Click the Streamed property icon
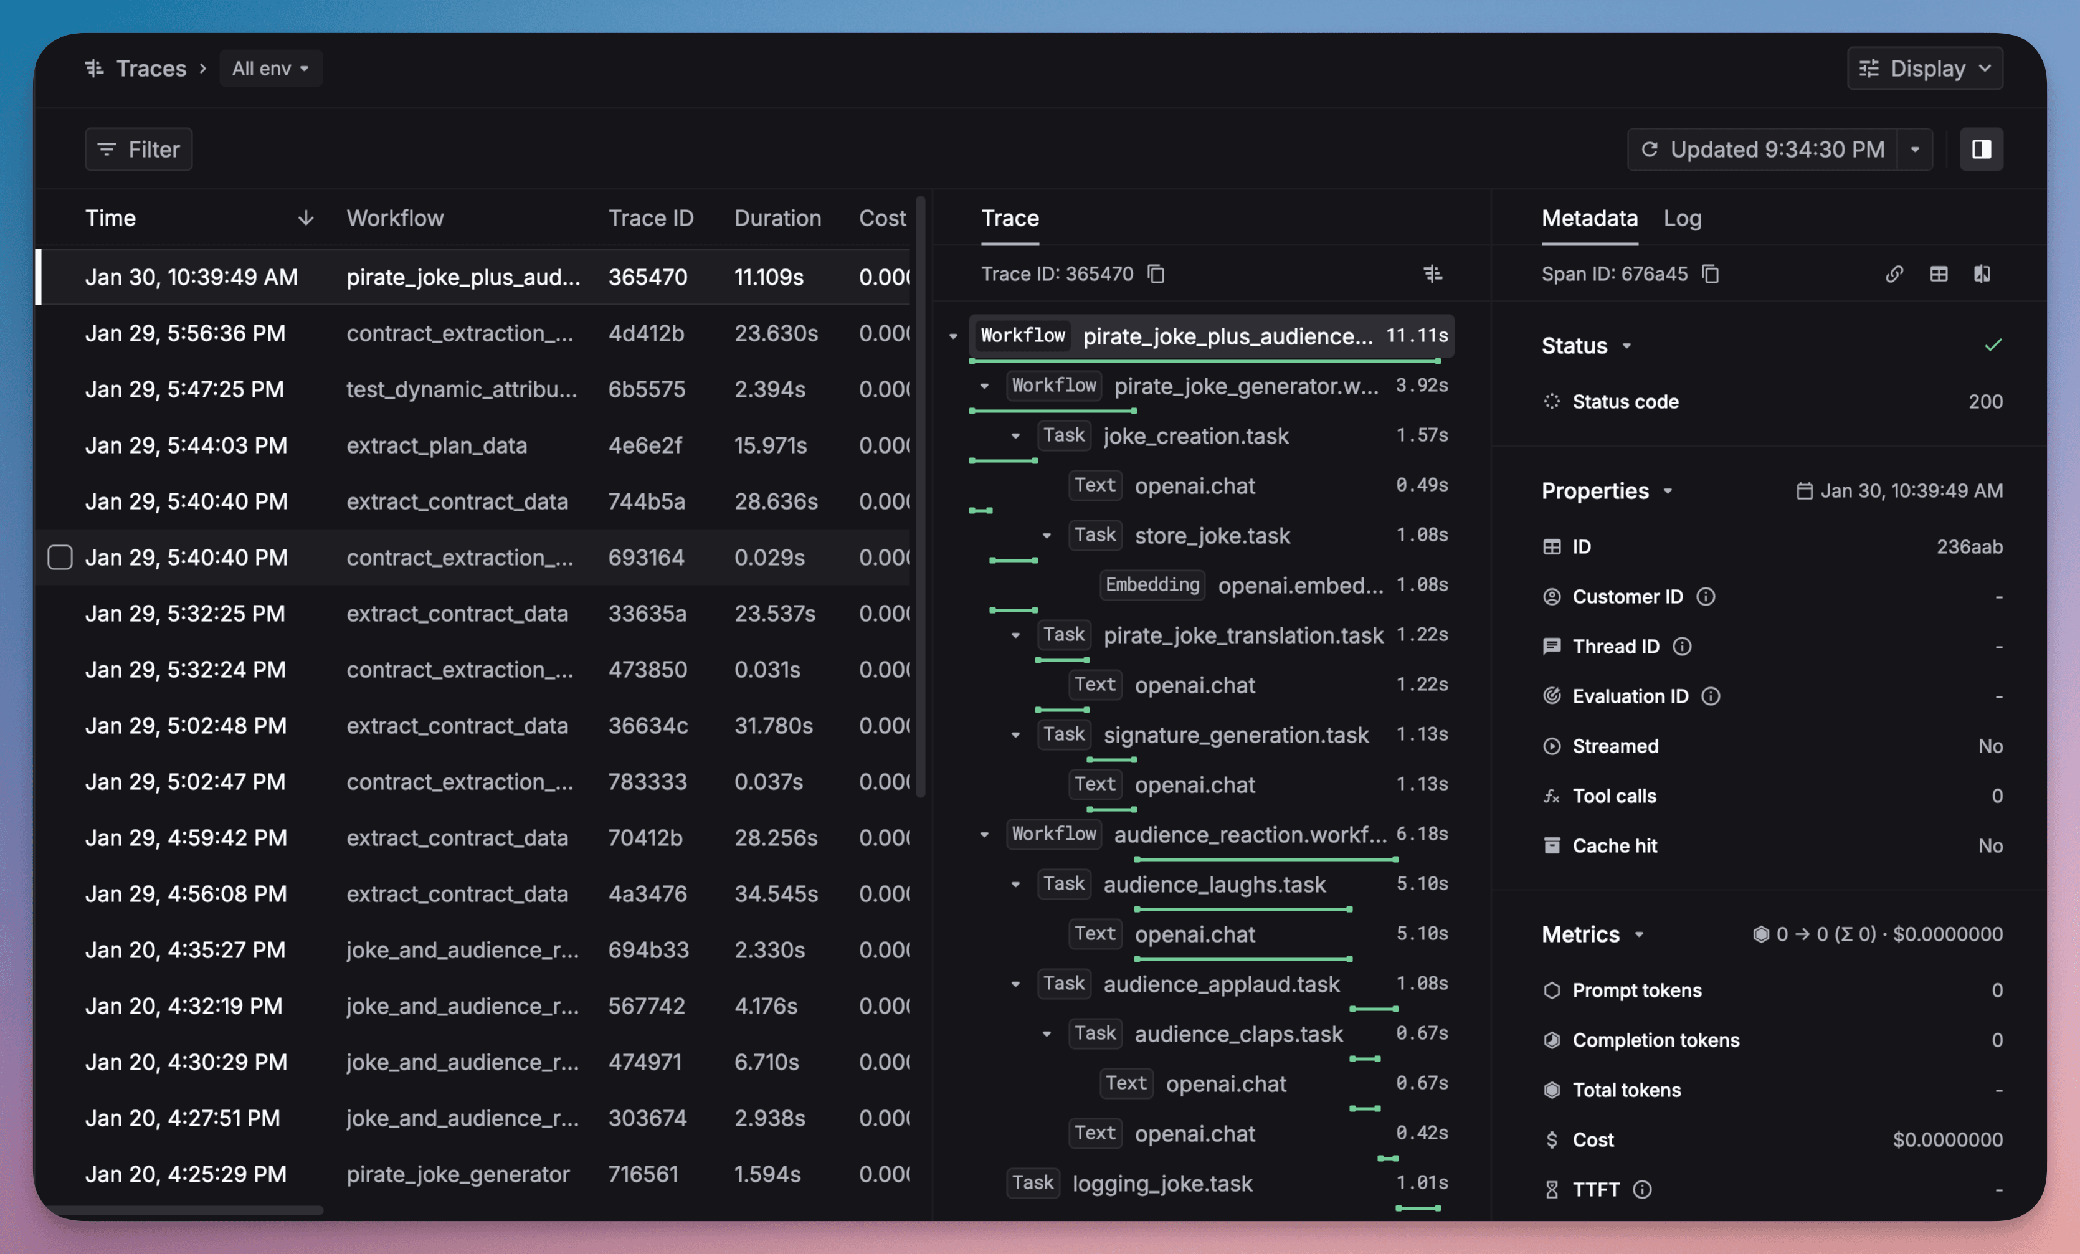The image size is (2080, 1254). 1552,746
